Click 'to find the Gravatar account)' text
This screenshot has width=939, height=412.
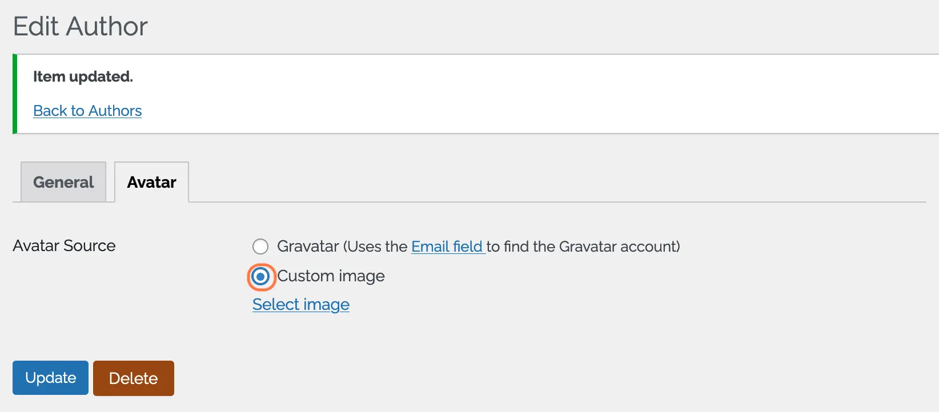click(583, 247)
